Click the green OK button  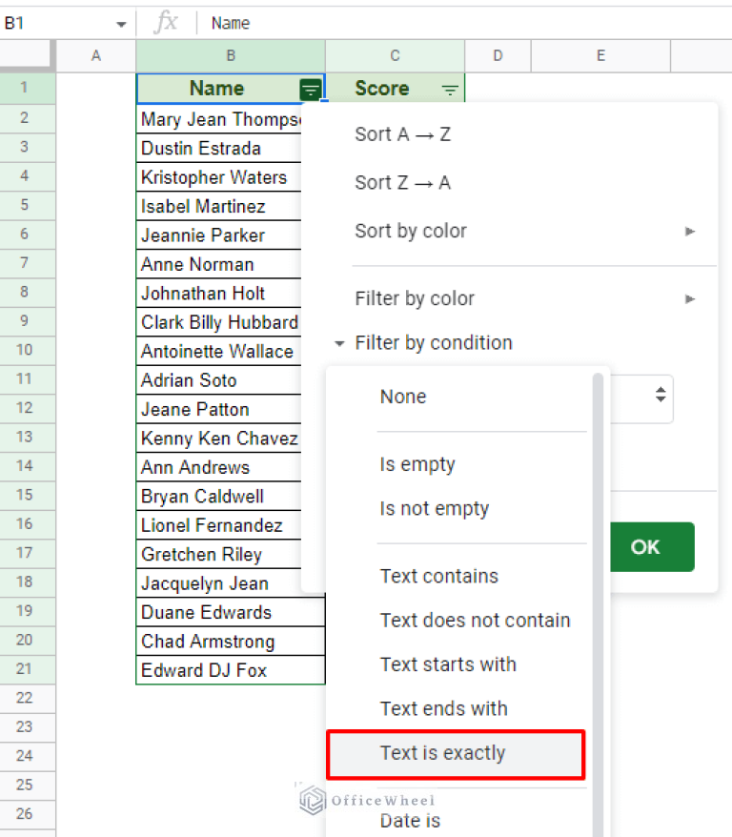pos(652,546)
